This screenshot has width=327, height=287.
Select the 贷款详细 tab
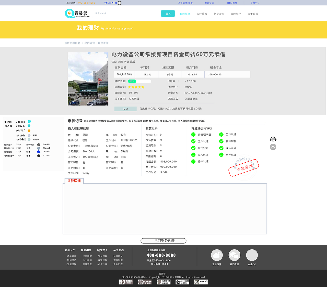click(x=74, y=181)
